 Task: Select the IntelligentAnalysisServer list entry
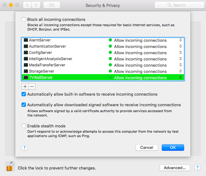click(50, 59)
